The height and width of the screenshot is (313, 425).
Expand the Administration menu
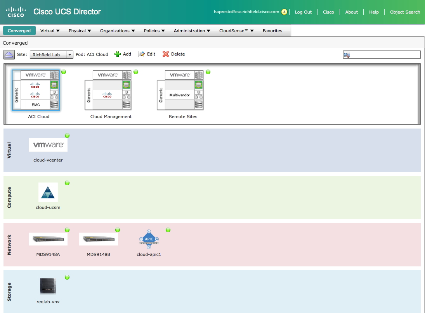pos(192,31)
